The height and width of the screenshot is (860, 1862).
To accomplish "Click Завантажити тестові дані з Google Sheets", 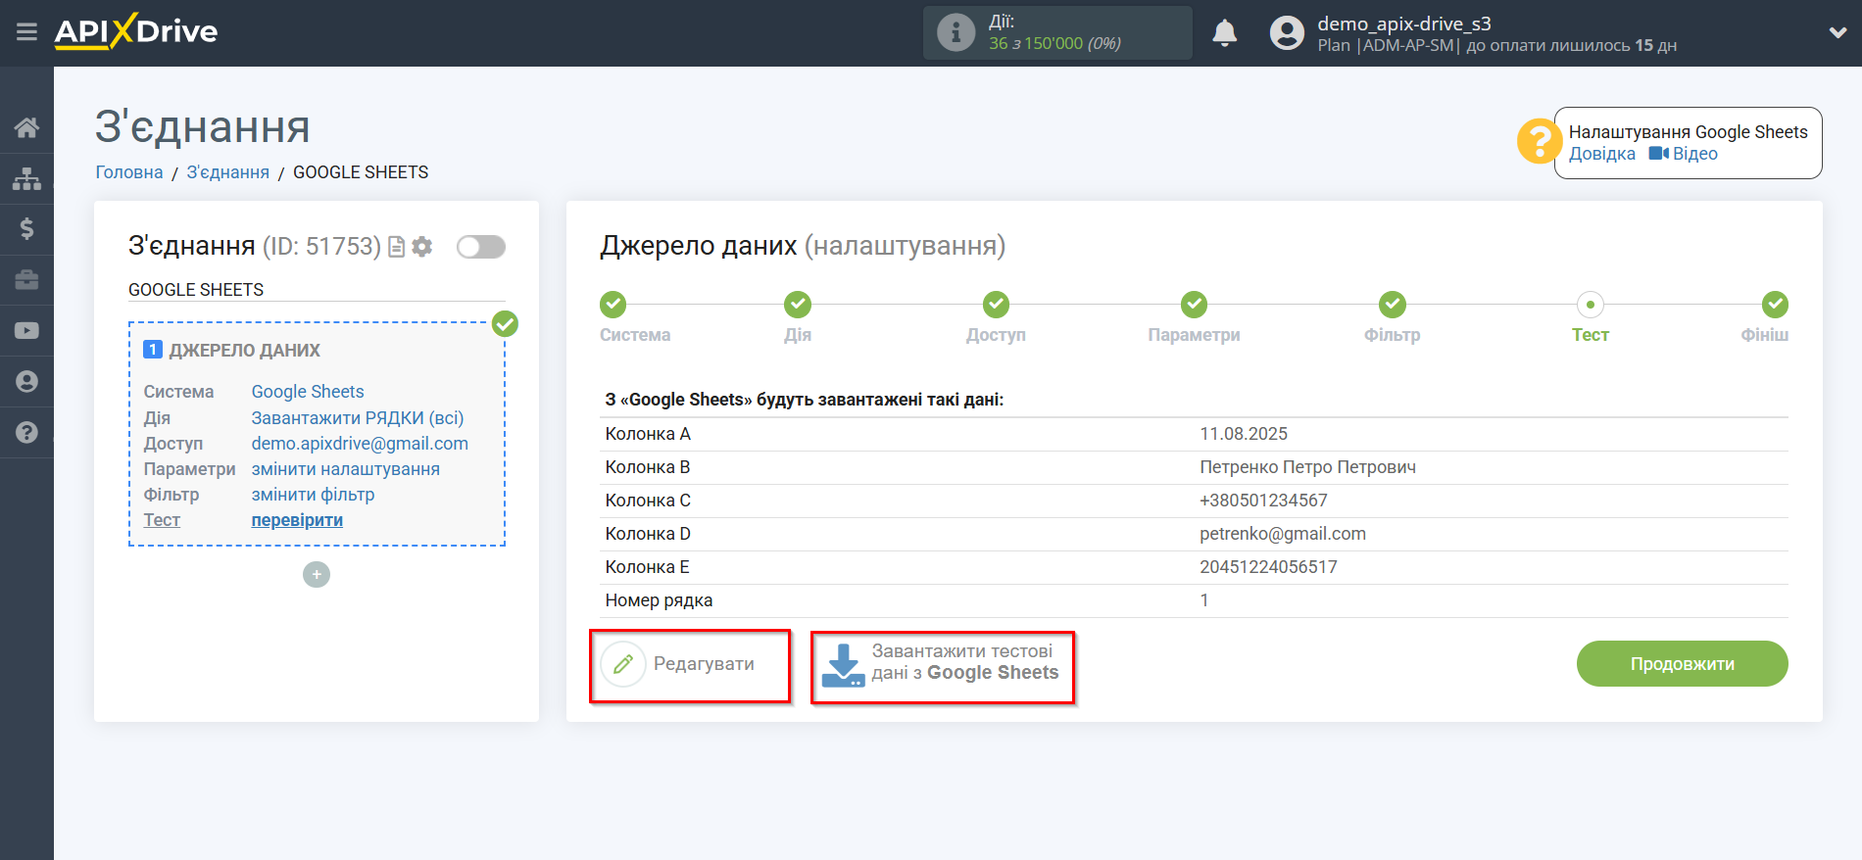I will [x=942, y=666].
